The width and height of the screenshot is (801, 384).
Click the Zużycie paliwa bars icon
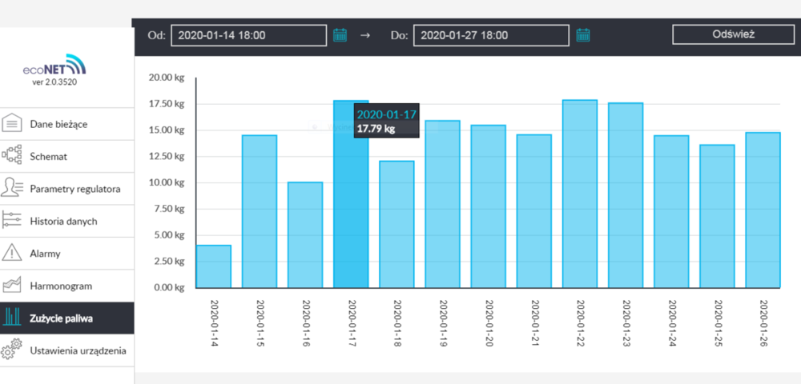coord(12,318)
